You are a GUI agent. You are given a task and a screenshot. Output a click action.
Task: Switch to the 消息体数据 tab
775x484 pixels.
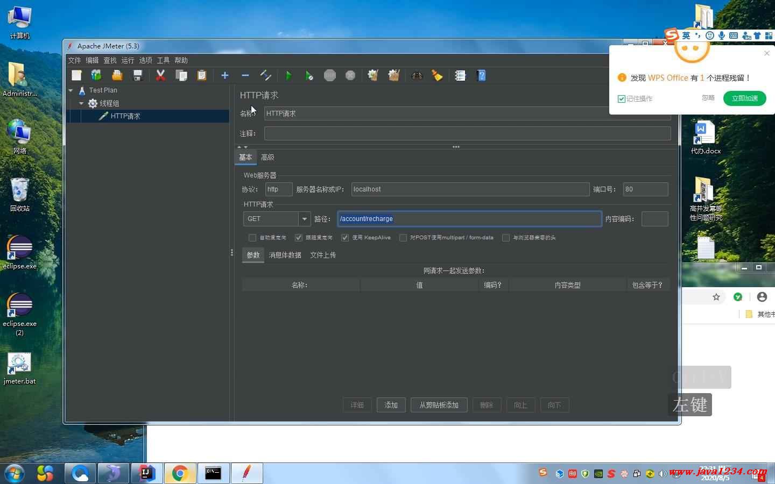tap(285, 255)
